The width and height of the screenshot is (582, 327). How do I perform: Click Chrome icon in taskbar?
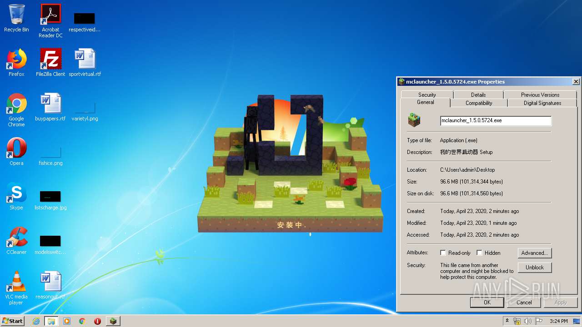coord(82,321)
